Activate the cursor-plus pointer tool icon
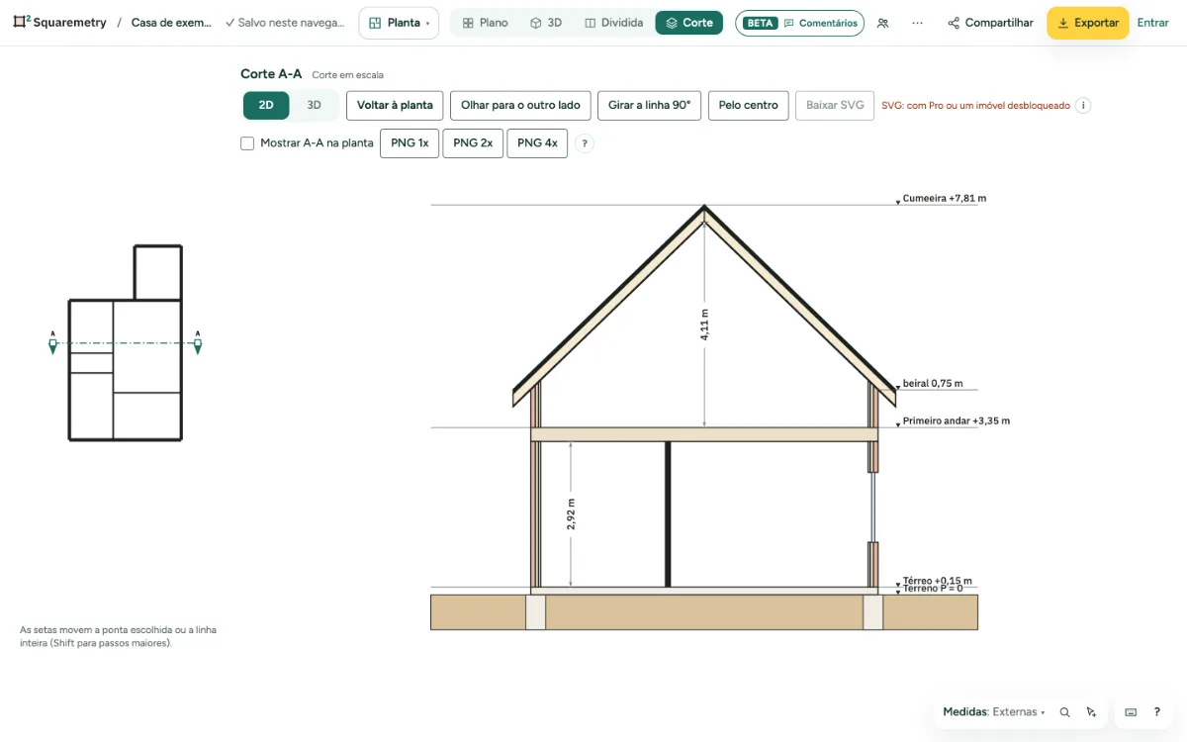The height and width of the screenshot is (742, 1187). click(x=1091, y=712)
